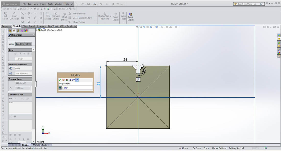Select the Corner Rectangle tool
Screen dimensions: 281x151
point(22,18)
